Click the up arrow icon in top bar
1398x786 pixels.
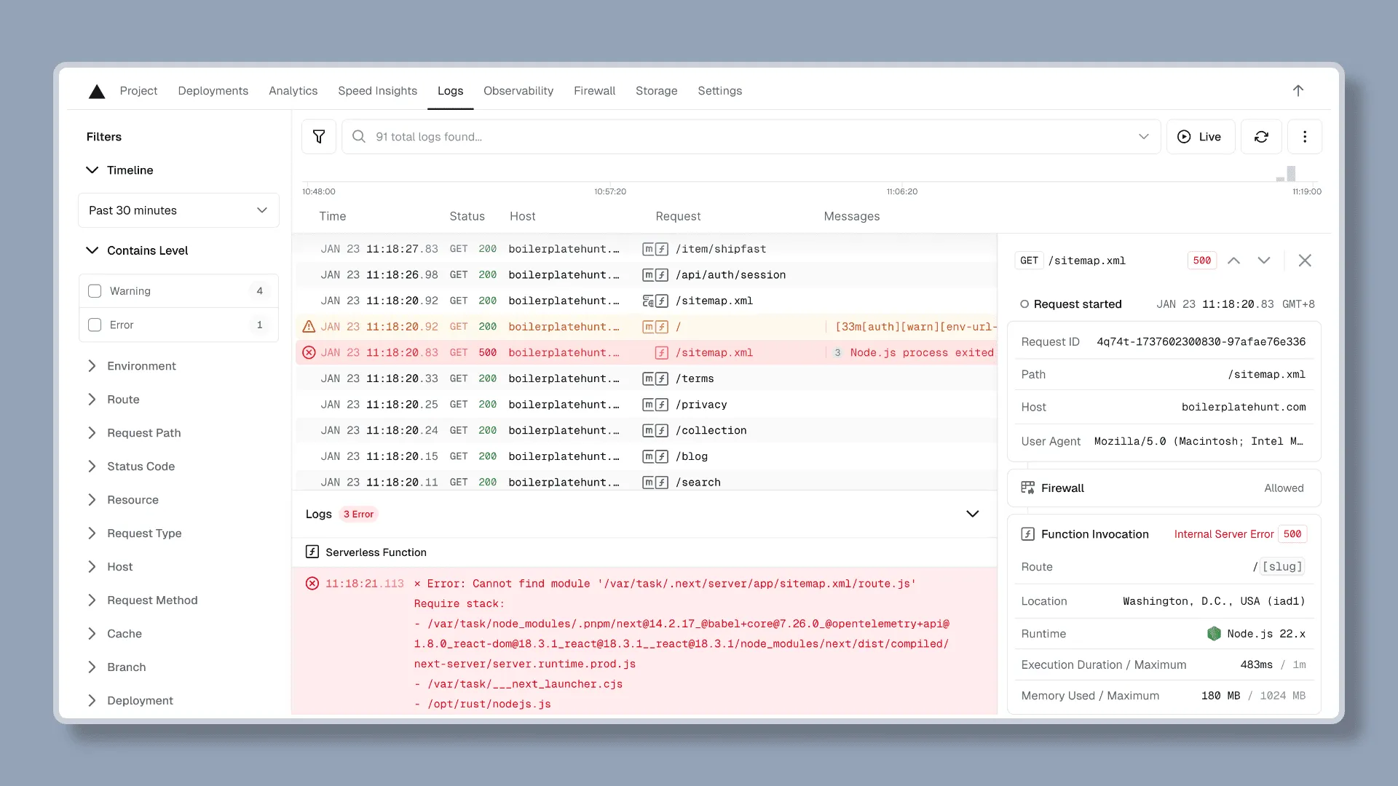(x=1298, y=91)
